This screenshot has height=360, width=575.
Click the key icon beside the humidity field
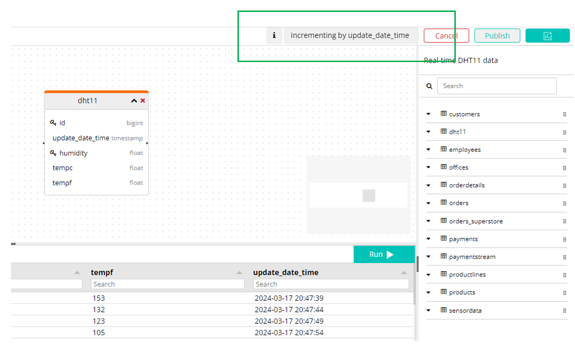point(53,153)
